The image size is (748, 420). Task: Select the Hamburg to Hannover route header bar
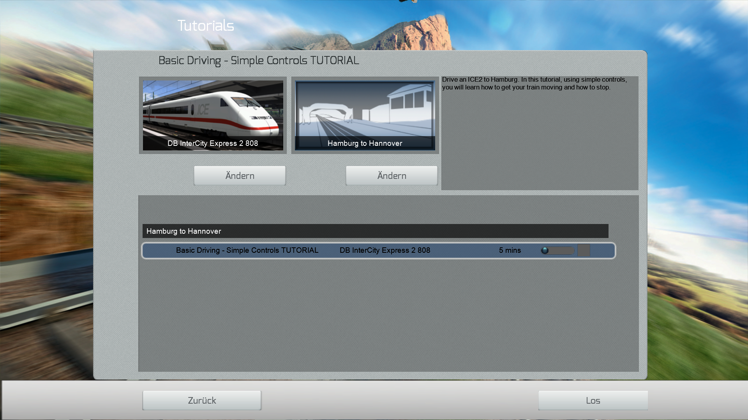point(375,231)
